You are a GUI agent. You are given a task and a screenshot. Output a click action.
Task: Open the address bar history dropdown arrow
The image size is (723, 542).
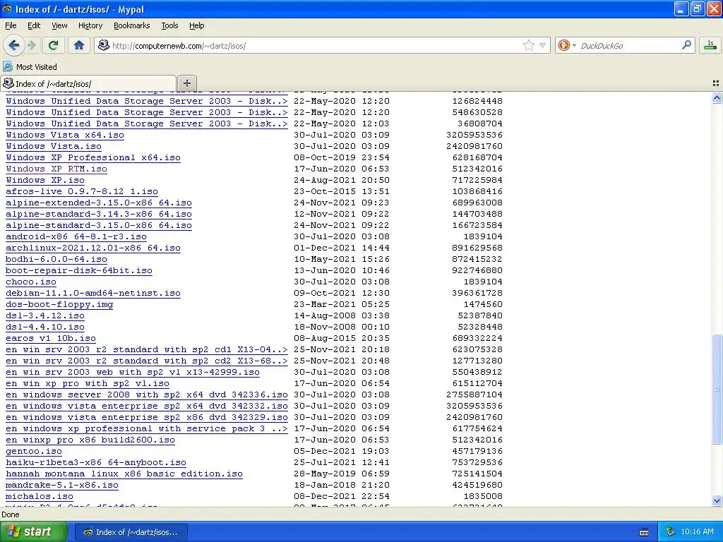click(x=543, y=46)
